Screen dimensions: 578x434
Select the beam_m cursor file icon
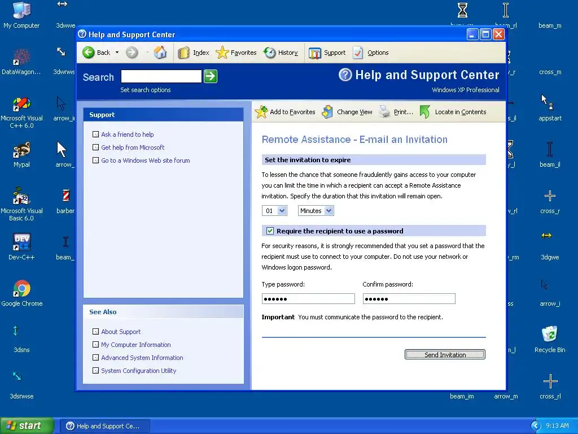tap(550, 25)
